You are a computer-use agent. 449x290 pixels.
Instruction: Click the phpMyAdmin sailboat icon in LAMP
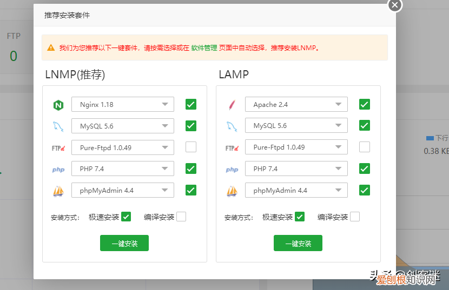tap(232, 191)
